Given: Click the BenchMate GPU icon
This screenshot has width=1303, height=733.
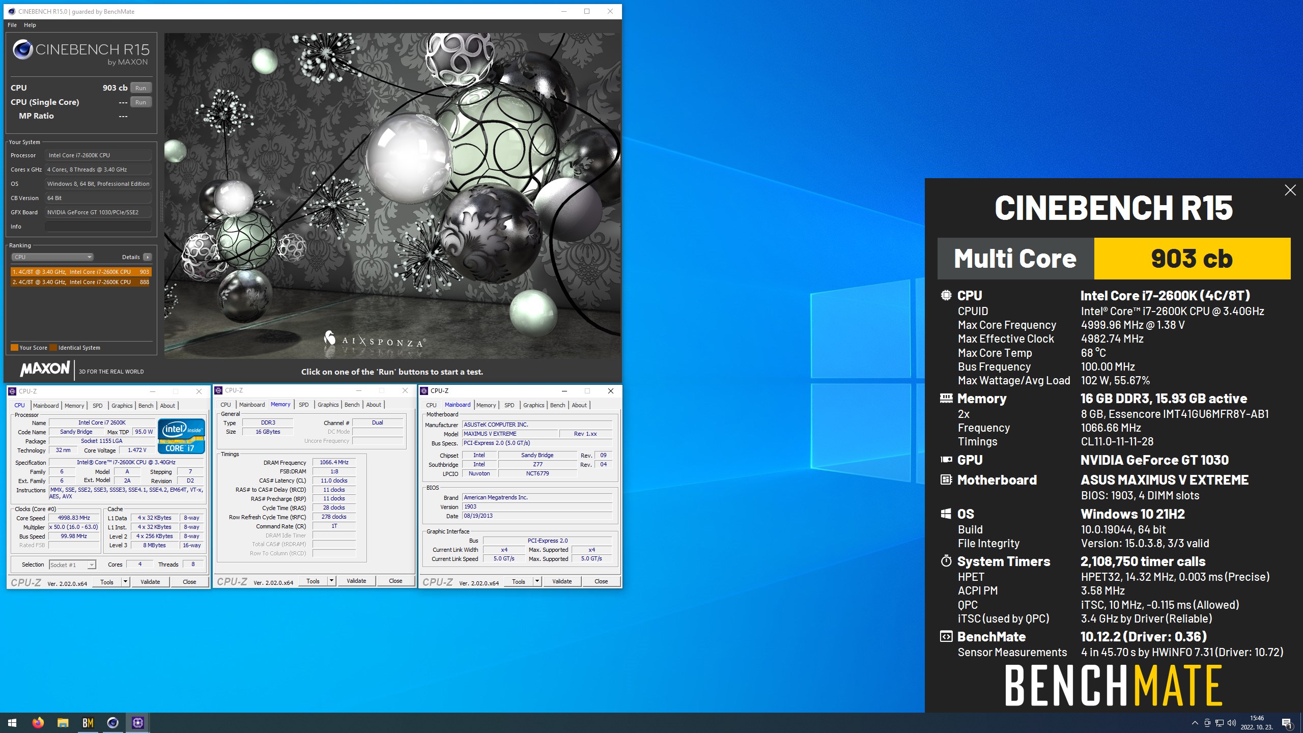Looking at the screenshot, I should (x=946, y=460).
